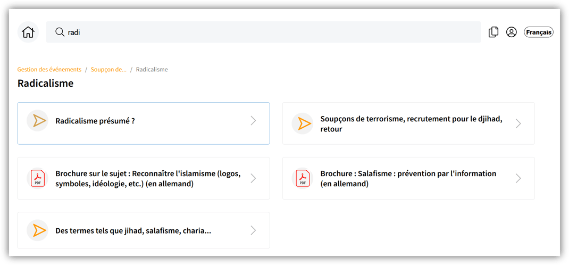
Task: Click arrow icon beside Radicalisme présumé
Action: tap(38, 121)
